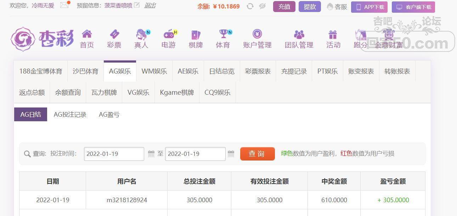Image resolution: width=457 pixels, height=216 pixels.
Task: Click the 日期 column header
Action: pyautogui.click(x=53, y=181)
